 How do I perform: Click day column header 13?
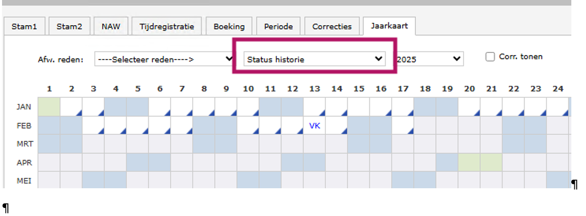point(314,89)
